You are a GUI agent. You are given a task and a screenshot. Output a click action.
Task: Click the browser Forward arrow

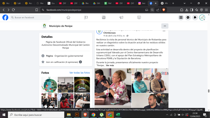click(x=8, y=10)
